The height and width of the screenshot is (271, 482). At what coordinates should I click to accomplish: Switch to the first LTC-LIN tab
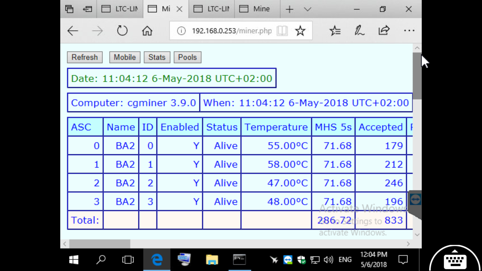click(120, 9)
